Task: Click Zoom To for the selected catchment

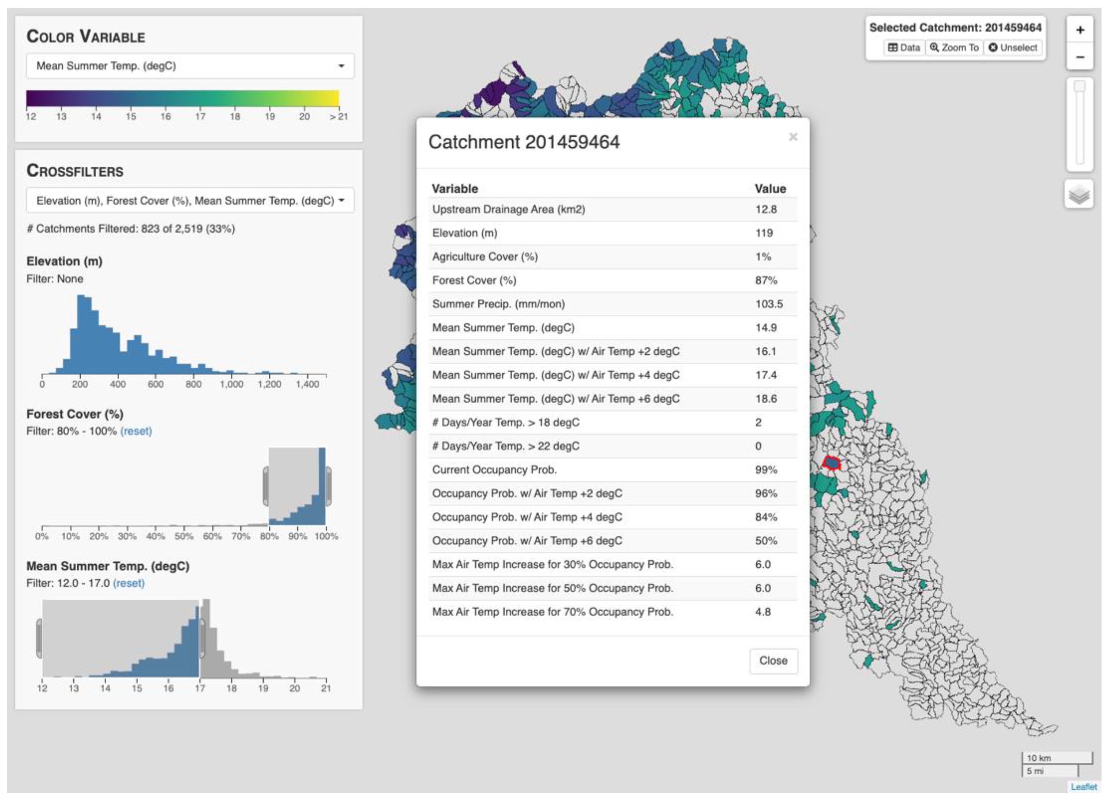Action: point(954,47)
